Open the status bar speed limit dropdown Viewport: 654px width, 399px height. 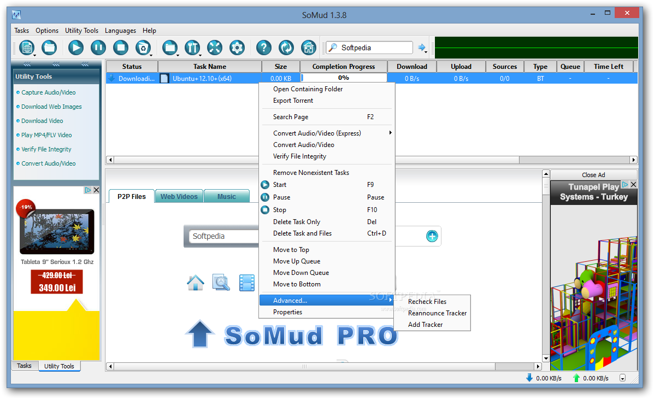(x=623, y=378)
